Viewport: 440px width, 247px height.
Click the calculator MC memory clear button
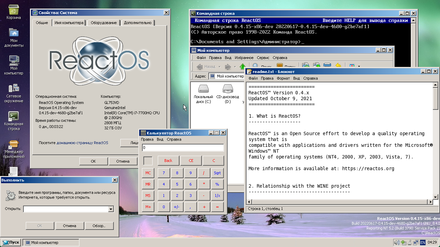(148, 173)
